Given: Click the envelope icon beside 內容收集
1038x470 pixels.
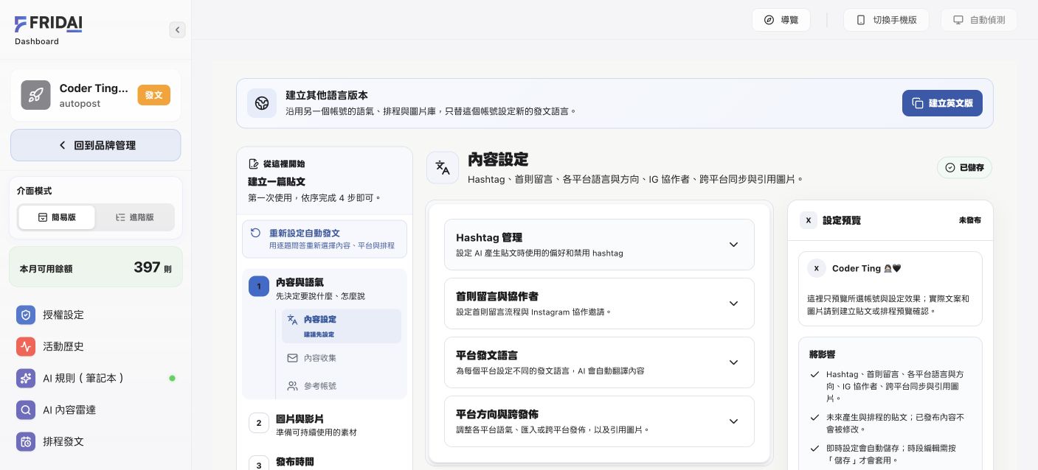Looking at the screenshot, I should (292, 358).
